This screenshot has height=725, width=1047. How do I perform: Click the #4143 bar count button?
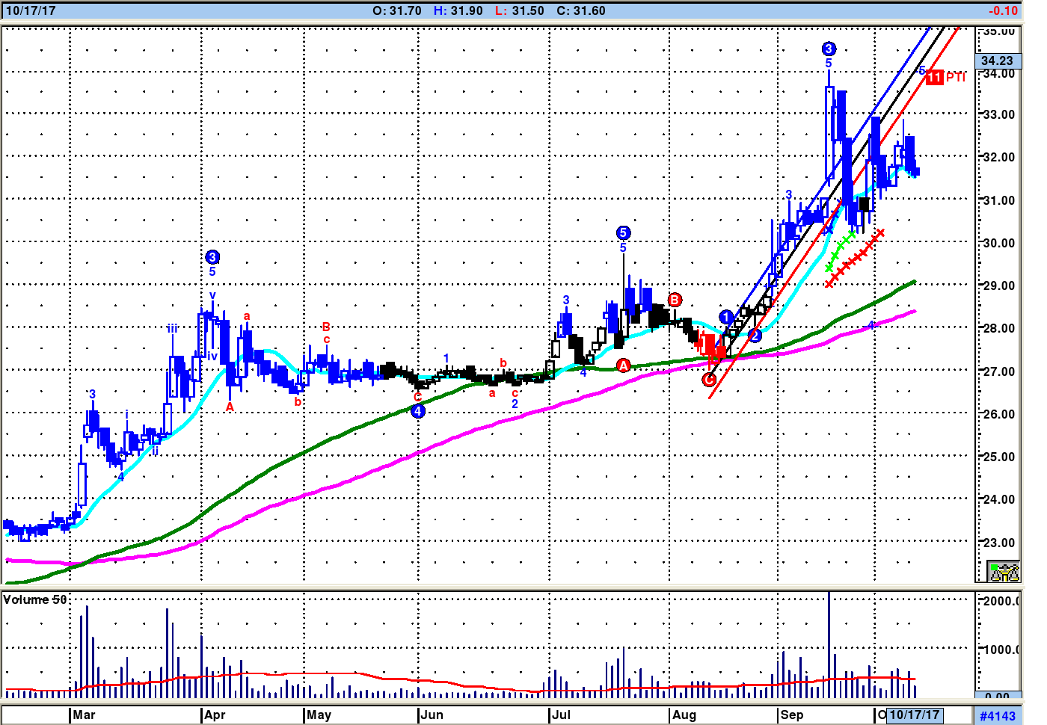[x=998, y=715]
